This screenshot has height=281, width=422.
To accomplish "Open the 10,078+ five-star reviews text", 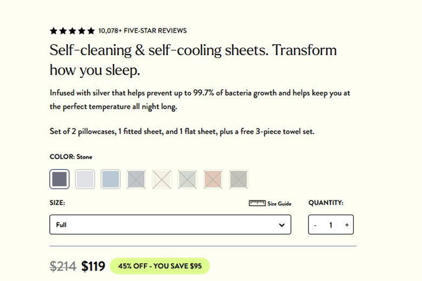I will point(142,31).
